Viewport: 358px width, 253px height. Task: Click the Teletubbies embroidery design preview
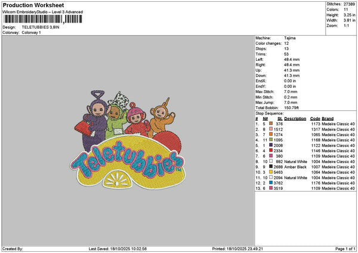pyautogui.click(x=128, y=140)
